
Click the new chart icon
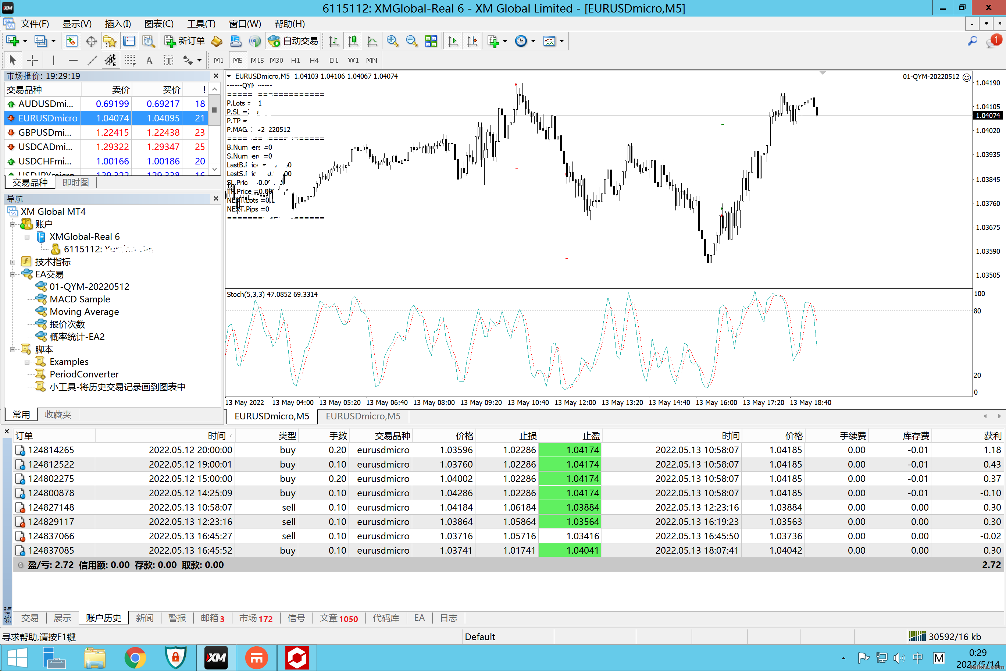click(x=13, y=41)
